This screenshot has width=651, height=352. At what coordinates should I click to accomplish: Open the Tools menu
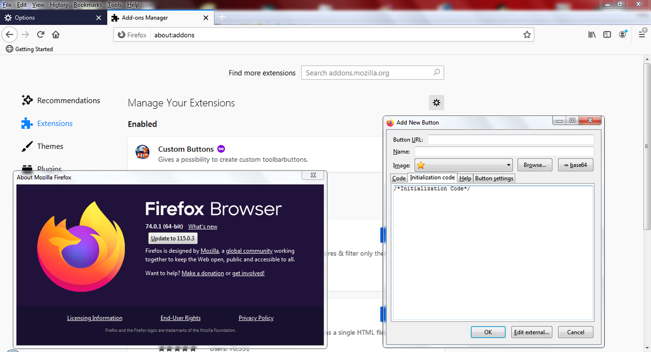[114, 5]
